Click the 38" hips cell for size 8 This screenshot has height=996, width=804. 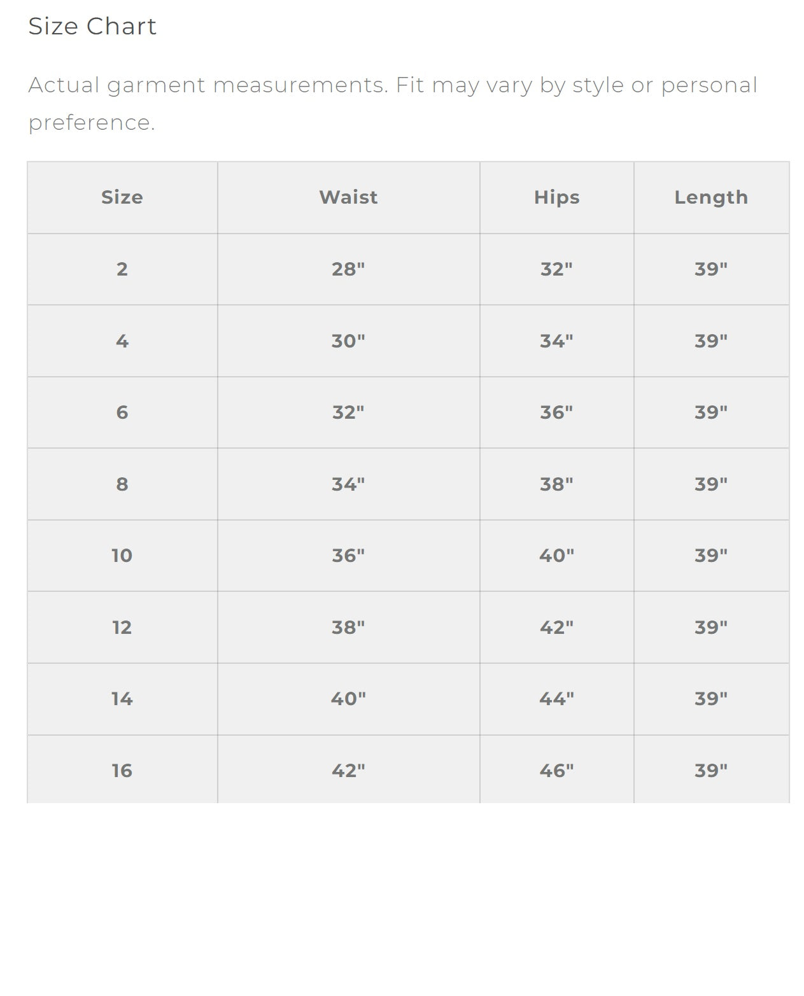click(x=556, y=484)
